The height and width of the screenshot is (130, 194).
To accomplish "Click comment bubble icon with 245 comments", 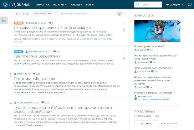I will coord(34,74).
